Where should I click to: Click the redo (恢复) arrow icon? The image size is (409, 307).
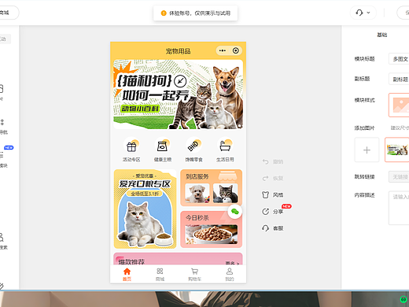pos(265,179)
